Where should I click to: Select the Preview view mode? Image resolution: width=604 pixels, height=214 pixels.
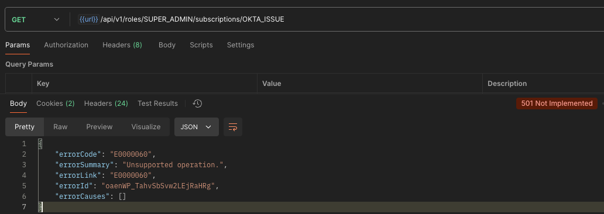[x=99, y=127]
